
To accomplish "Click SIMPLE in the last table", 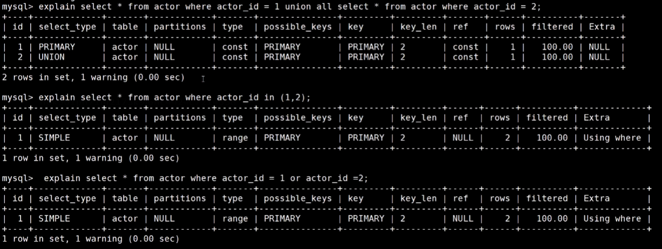I will coord(55,219).
